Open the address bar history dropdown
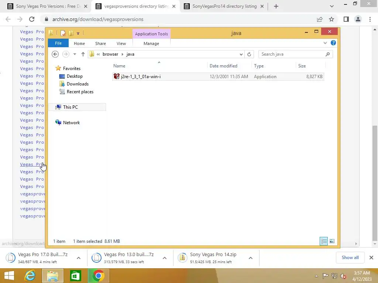378x283 pixels. 241,54
